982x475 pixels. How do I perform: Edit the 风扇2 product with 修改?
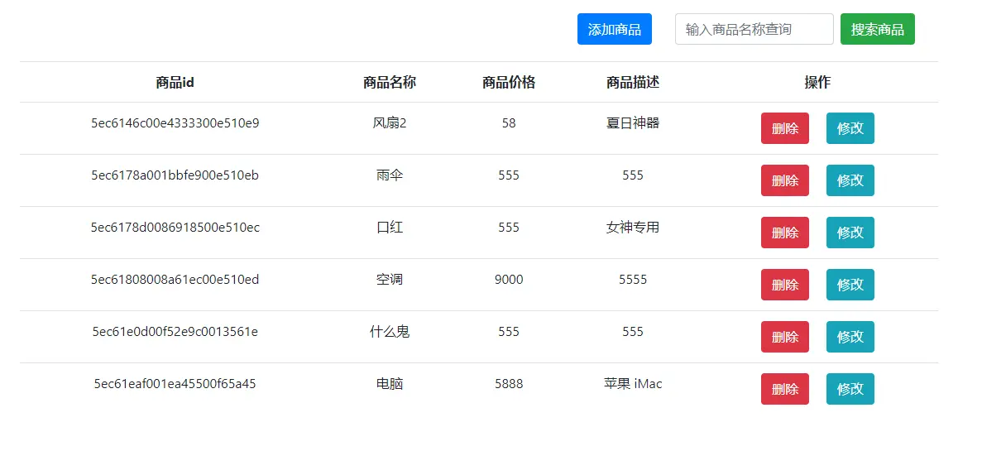click(x=850, y=128)
